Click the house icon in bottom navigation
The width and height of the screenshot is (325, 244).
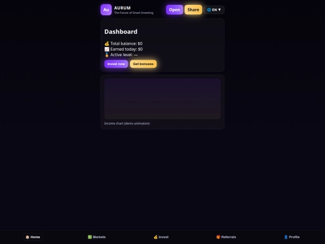(x=27, y=237)
